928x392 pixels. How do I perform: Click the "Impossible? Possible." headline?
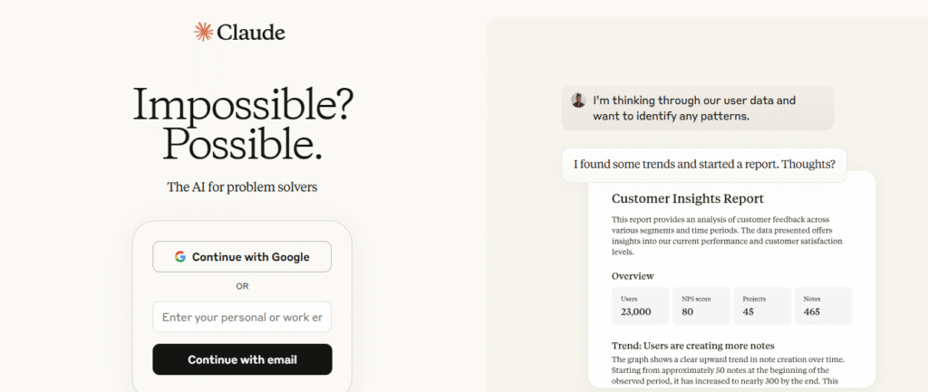[x=242, y=124]
